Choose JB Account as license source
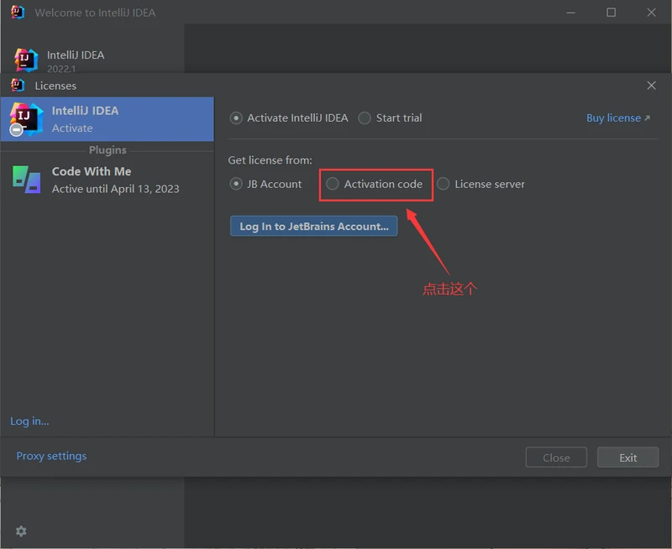The height and width of the screenshot is (549, 672). pyautogui.click(x=236, y=184)
